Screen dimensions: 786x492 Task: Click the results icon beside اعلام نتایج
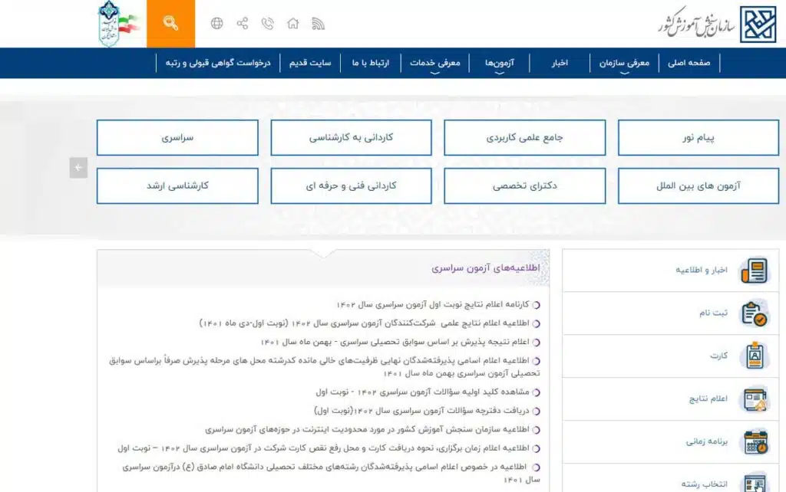[755, 399]
